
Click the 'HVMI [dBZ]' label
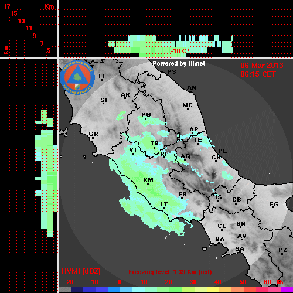point(81,271)
